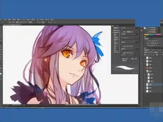Viewport: 163px width, 122px height.
Task: Click the foreground color swatch in the Color panel
Action: tap(145, 28)
